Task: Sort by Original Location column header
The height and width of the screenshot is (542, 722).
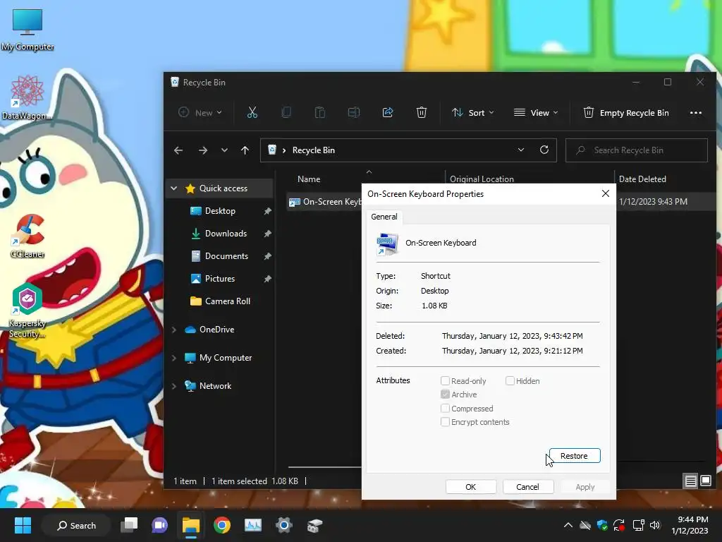Action: 482,179
